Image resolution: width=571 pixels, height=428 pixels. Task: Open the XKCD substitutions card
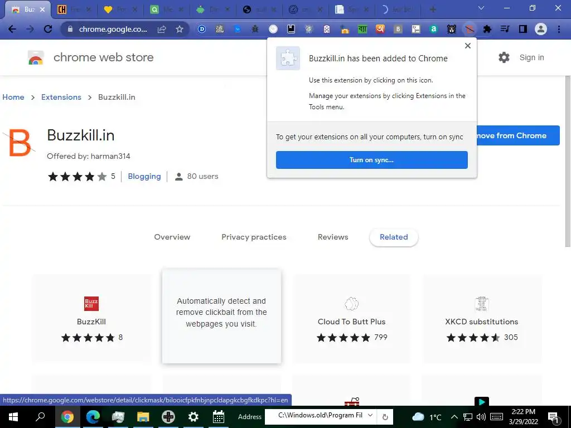pos(481,319)
